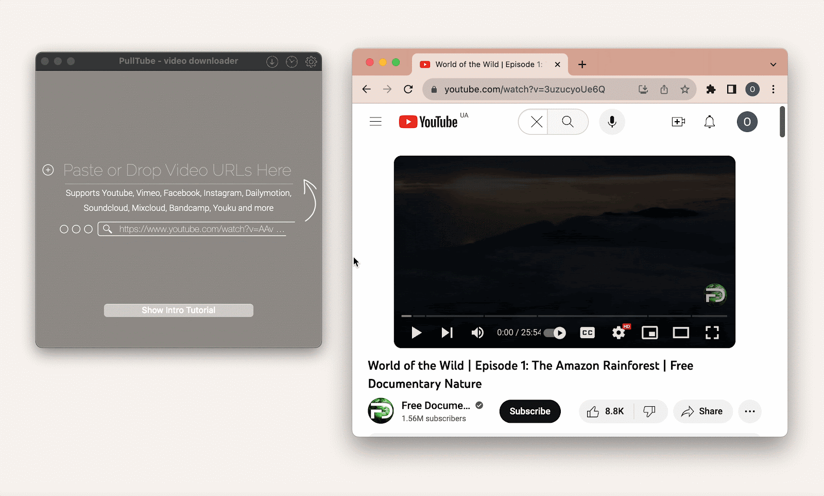
Task: Open the YouTube guide hamburger menu
Action: coord(375,121)
